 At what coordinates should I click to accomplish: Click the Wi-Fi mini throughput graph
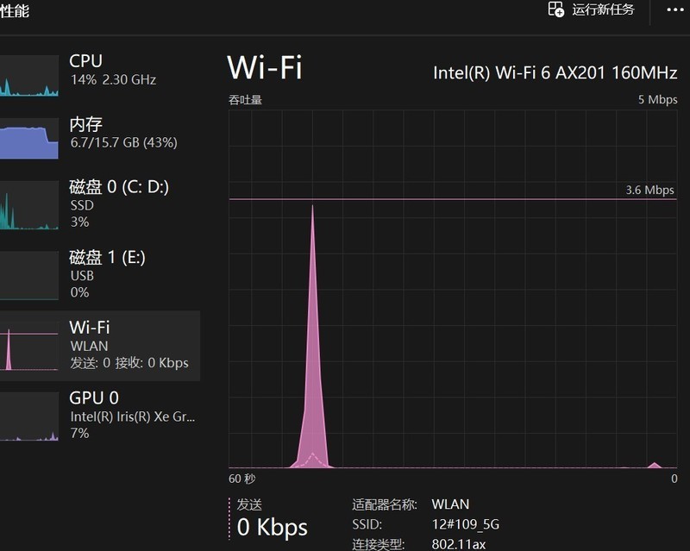28,349
